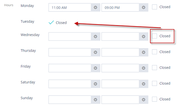Open Sunday closing time clock picker
The height and width of the screenshot is (111, 181).
(x=144, y=99)
